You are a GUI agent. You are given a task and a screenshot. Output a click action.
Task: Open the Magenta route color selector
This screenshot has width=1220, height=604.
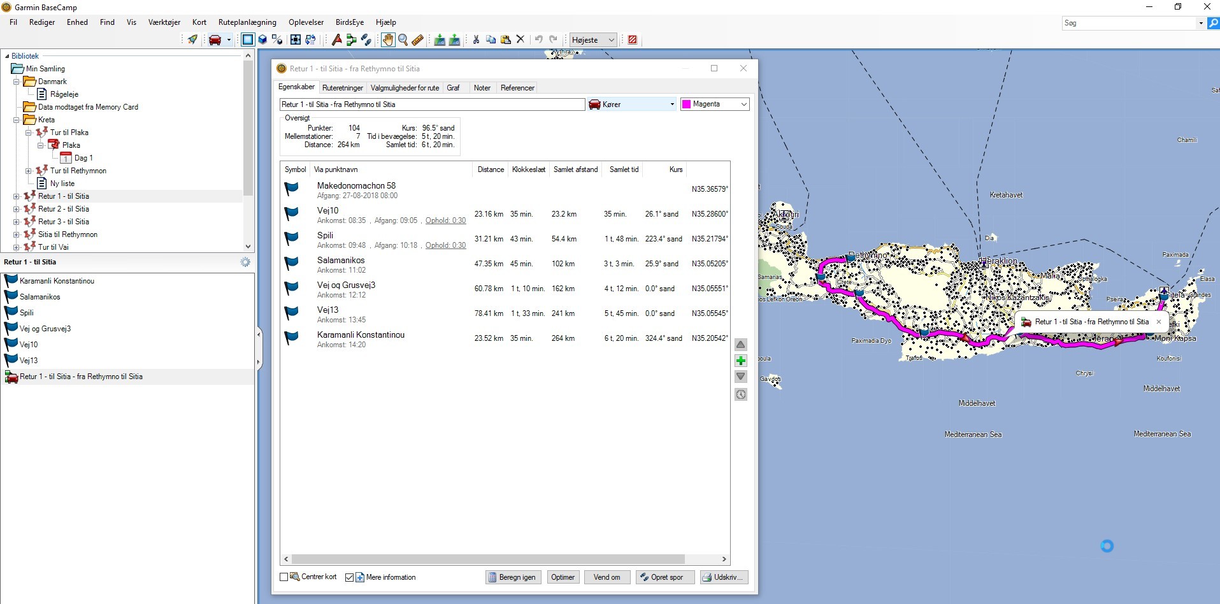714,104
